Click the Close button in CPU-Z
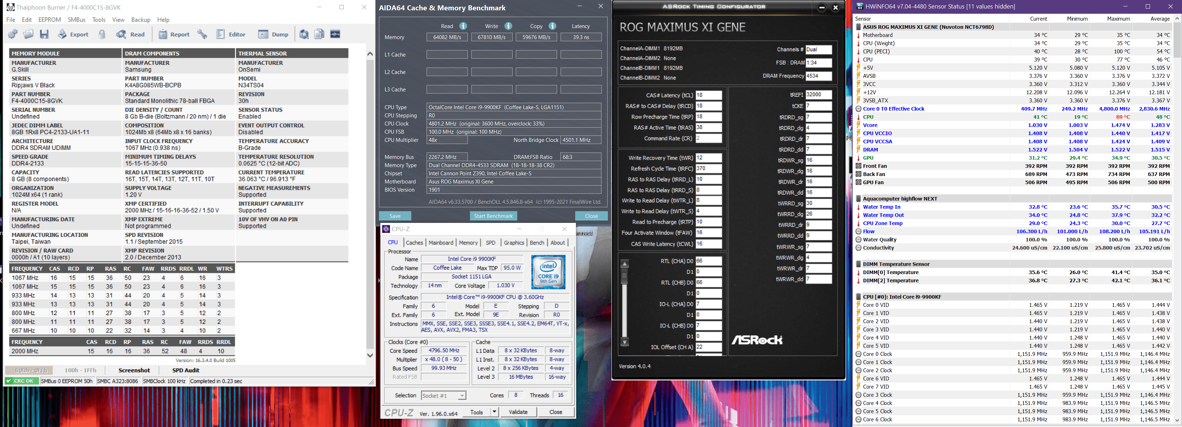The width and height of the screenshot is (1182, 427). pyautogui.click(x=556, y=412)
